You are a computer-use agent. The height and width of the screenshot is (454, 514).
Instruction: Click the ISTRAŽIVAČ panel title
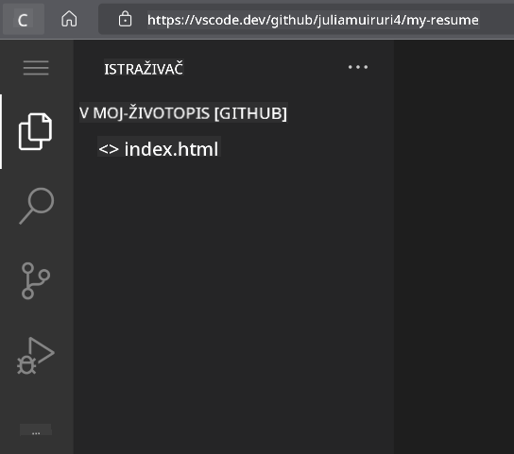(144, 69)
